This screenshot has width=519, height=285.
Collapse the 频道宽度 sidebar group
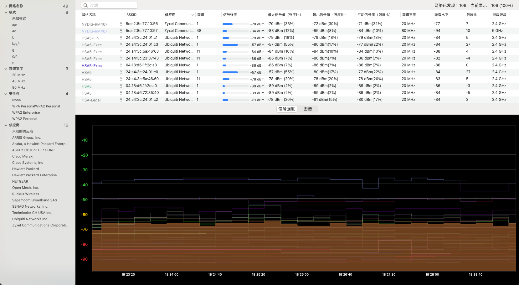[x=6, y=69]
